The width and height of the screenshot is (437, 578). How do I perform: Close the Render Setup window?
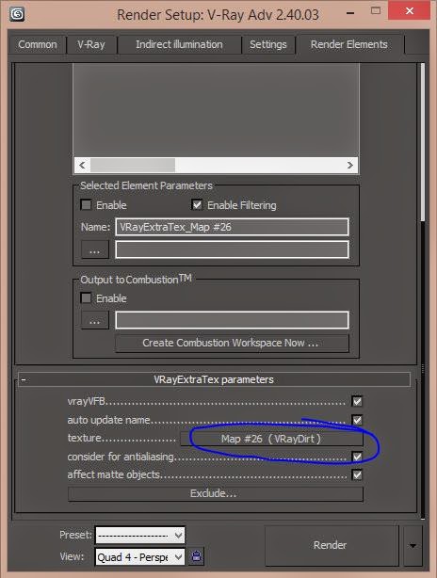coord(410,11)
